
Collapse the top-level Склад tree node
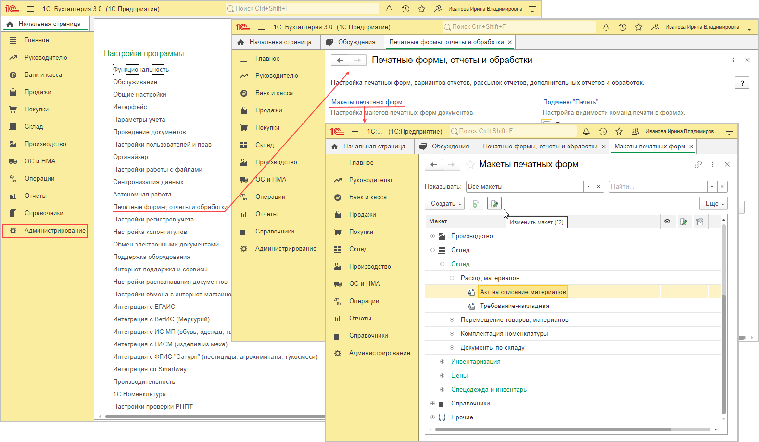point(432,250)
